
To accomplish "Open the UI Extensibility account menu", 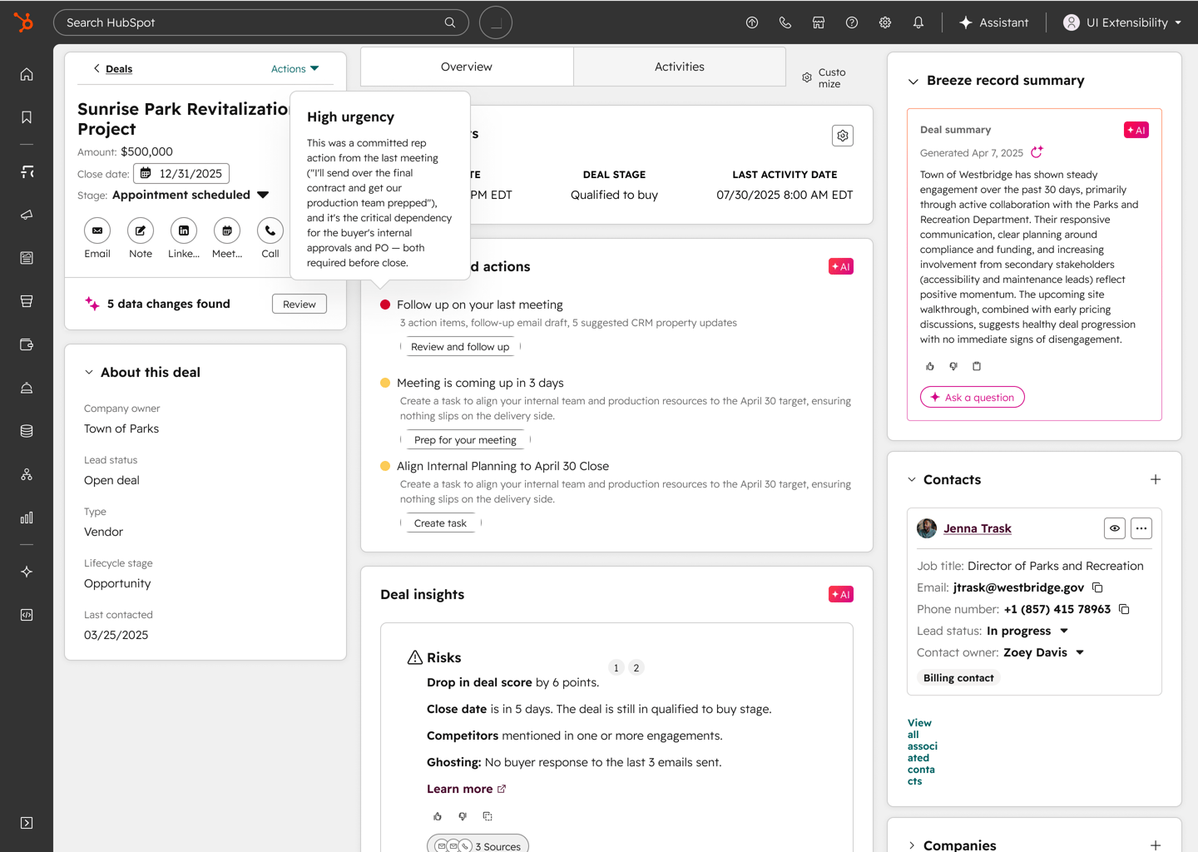I will click(1122, 22).
